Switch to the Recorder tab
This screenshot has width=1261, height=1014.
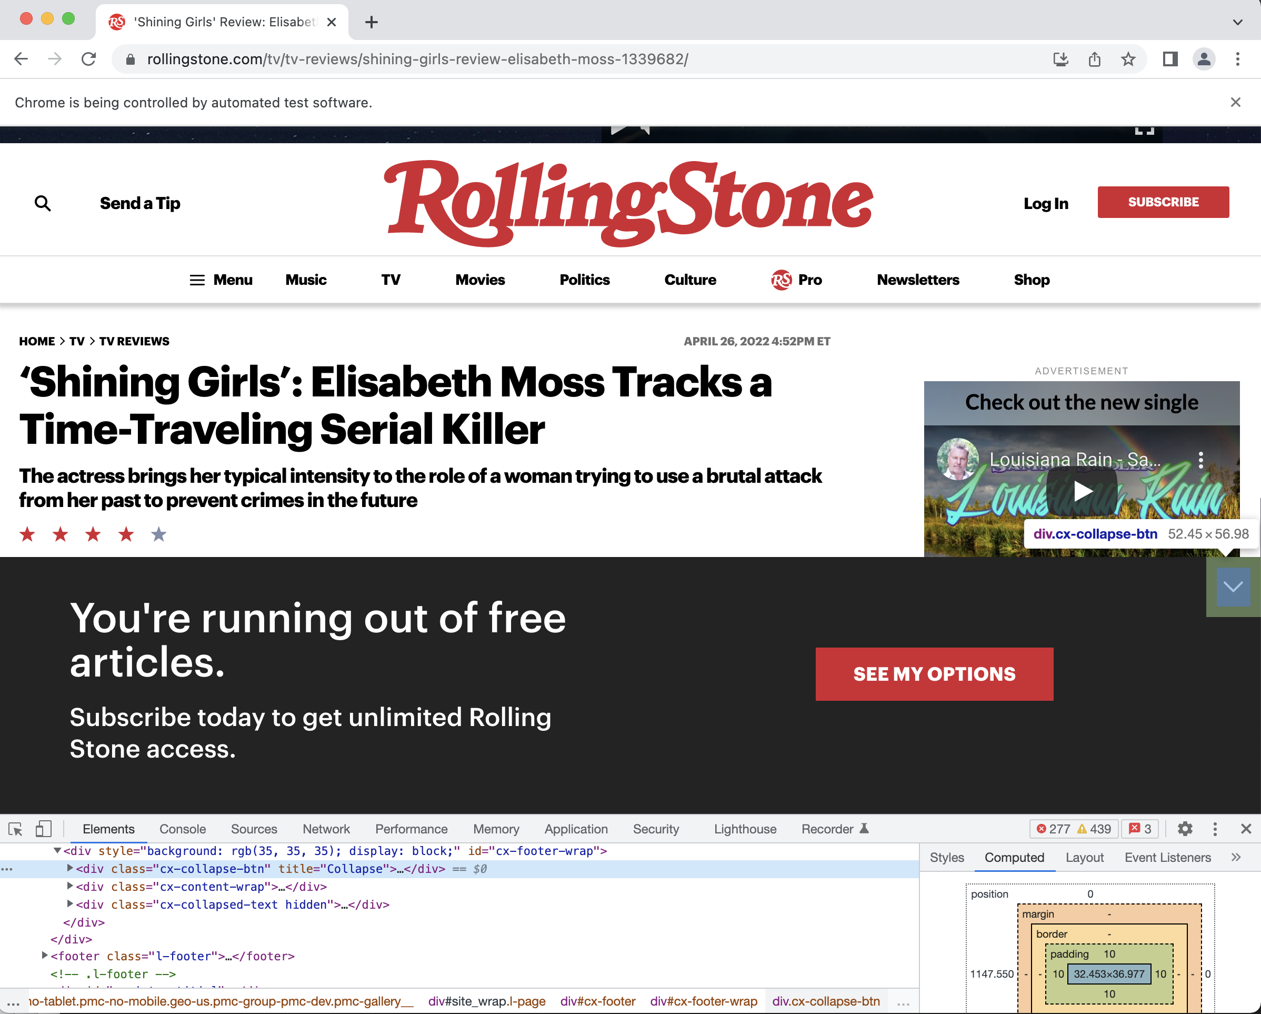pos(835,829)
